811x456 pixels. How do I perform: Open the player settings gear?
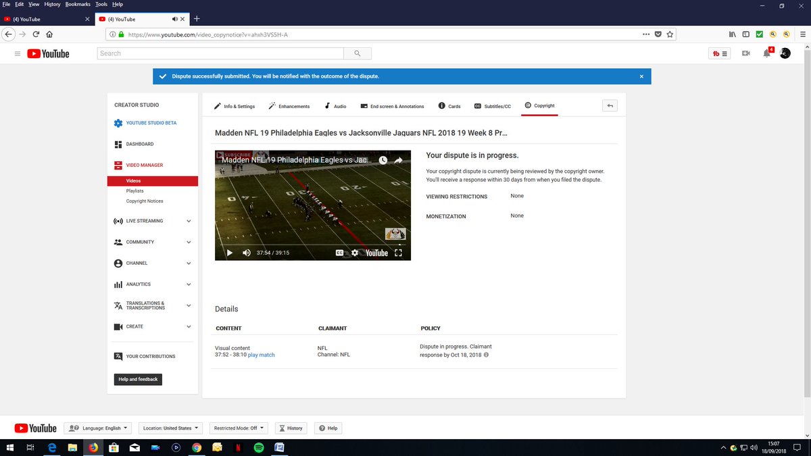pos(355,253)
